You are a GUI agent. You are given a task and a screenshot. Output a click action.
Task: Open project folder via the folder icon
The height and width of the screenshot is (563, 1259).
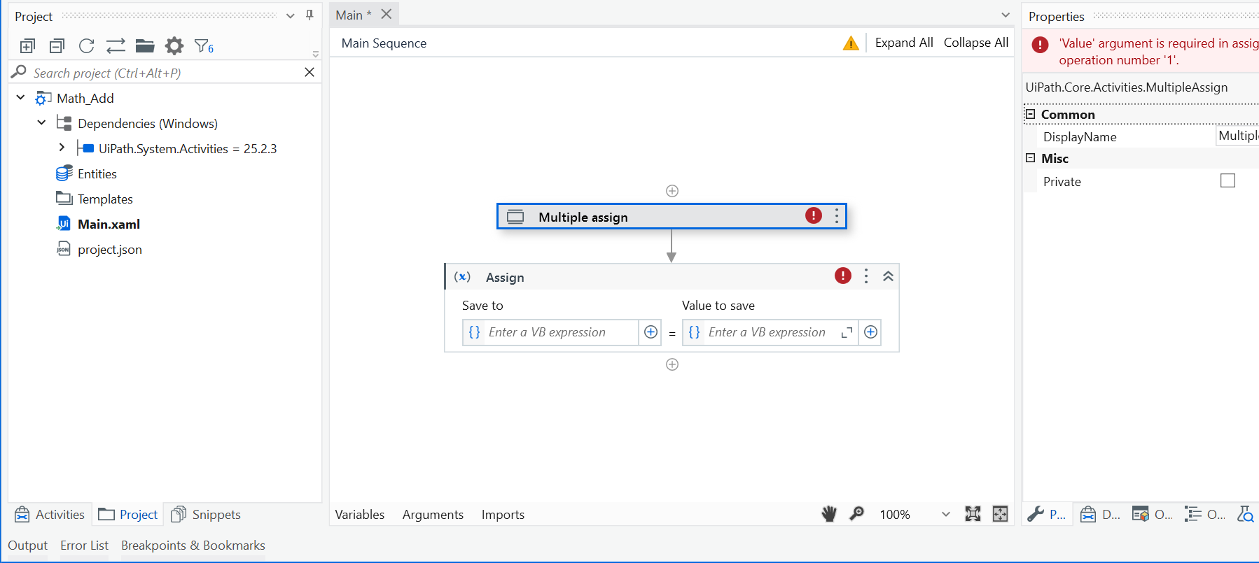pyautogui.click(x=145, y=46)
